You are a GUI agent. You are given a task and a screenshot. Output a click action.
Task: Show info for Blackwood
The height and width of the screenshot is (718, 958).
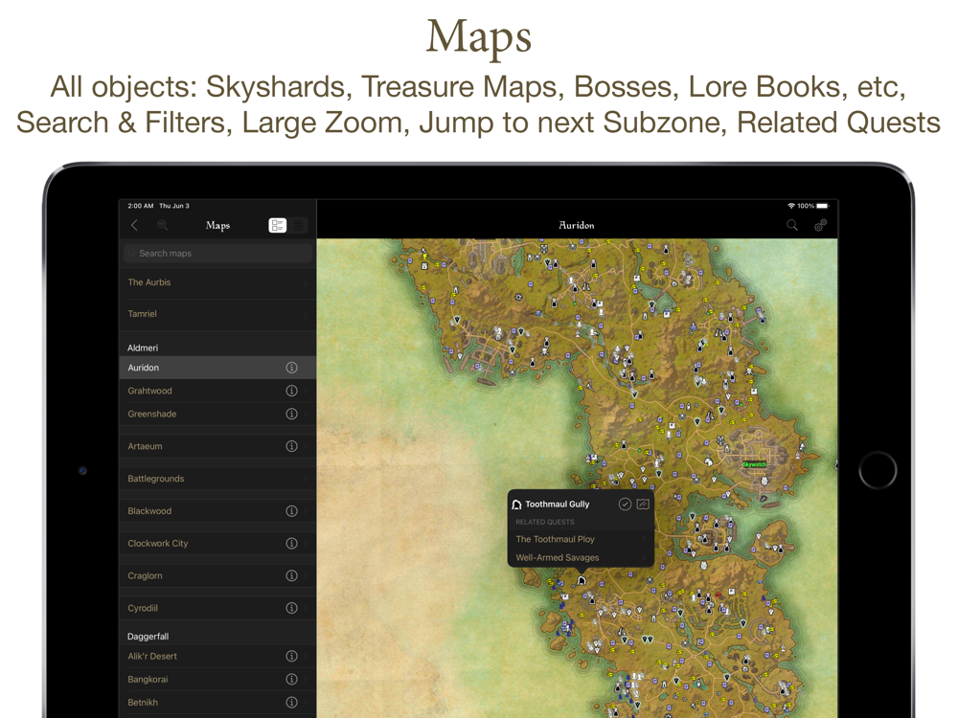291,511
